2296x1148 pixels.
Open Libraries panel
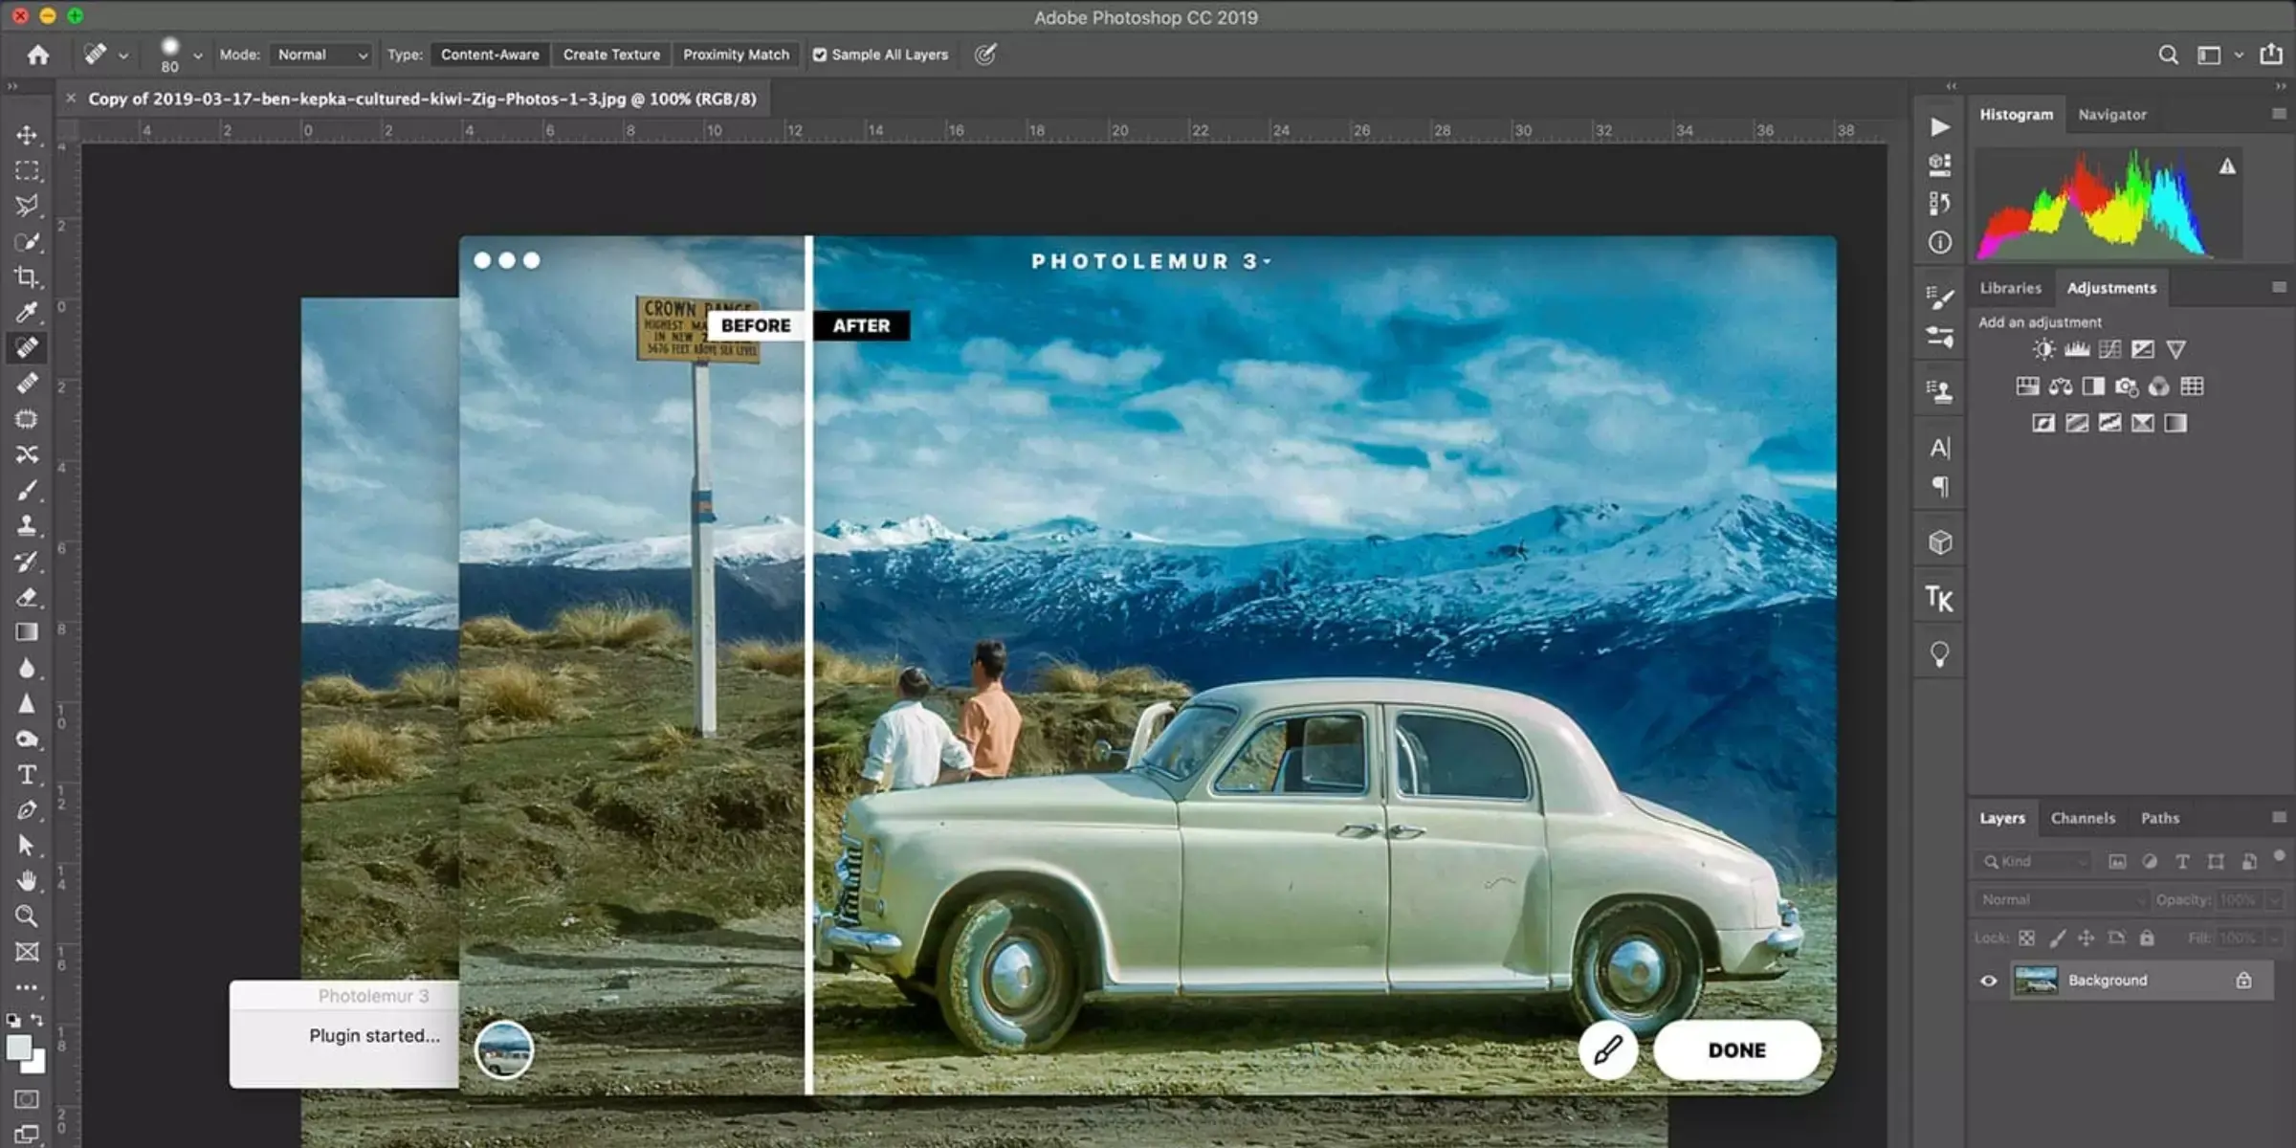(x=2011, y=287)
